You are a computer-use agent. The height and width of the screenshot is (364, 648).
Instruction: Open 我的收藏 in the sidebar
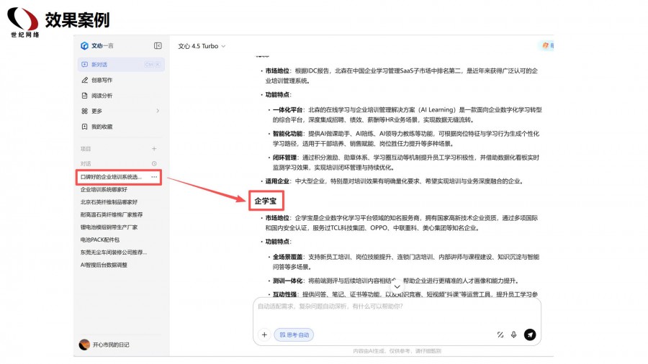point(102,127)
